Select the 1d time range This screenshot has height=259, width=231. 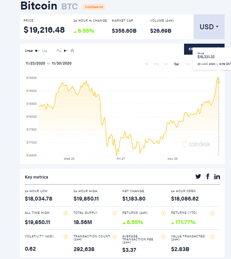pos(165,64)
